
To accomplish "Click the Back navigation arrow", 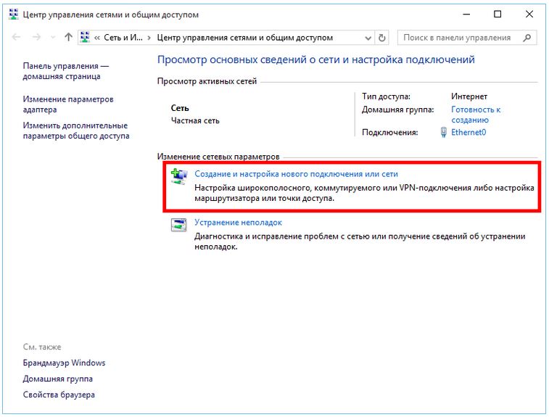I will [x=17, y=38].
